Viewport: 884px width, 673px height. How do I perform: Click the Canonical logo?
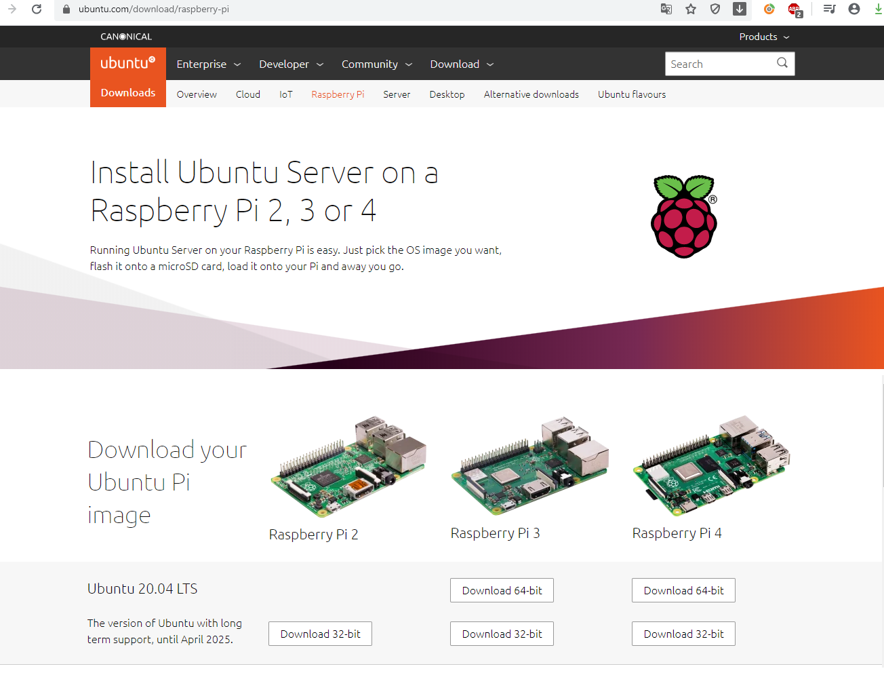point(126,37)
